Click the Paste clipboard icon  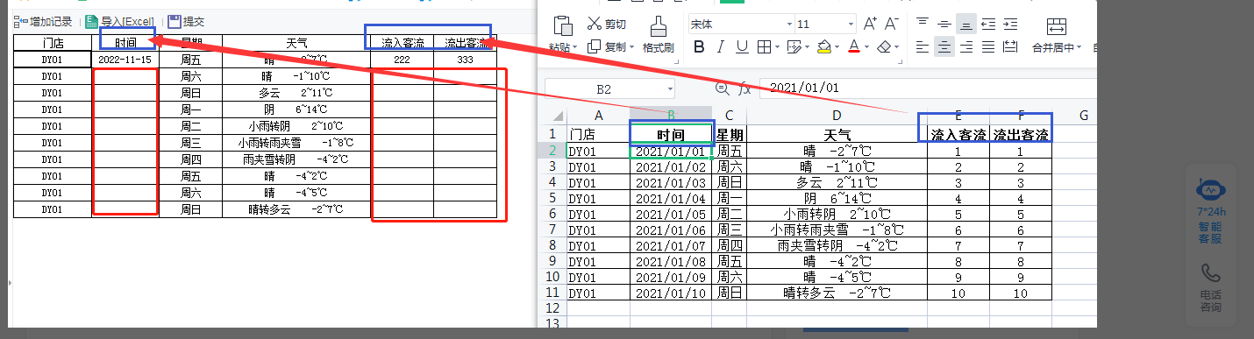(x=563, y=25)
